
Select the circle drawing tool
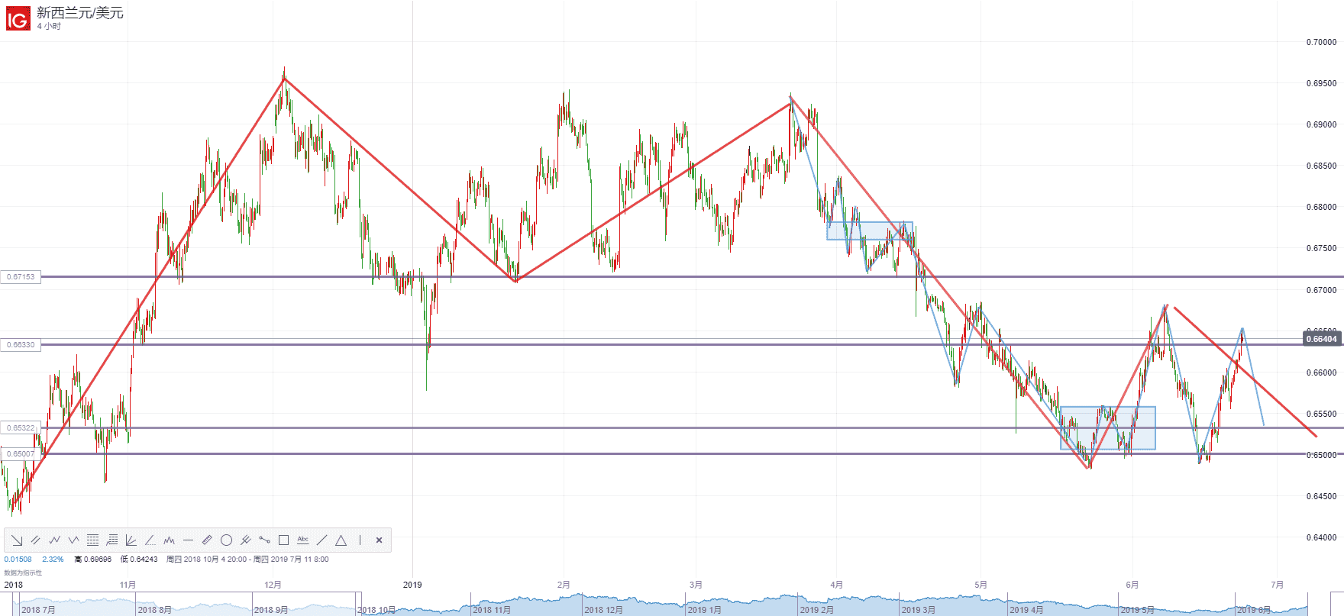[226, 540]
